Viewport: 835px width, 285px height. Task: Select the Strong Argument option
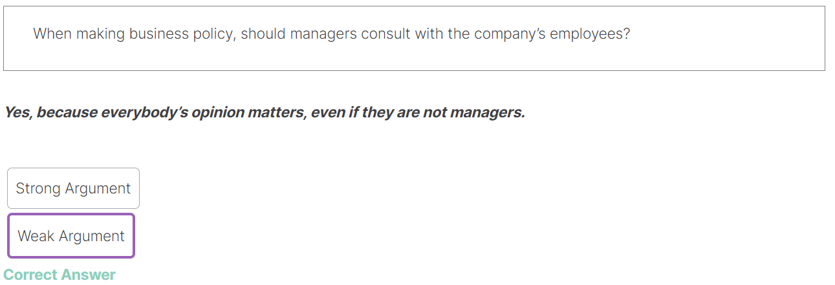click(x=73, y=188)
